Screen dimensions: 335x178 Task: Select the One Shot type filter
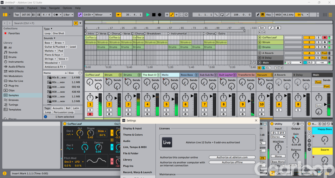click(58, 34)
